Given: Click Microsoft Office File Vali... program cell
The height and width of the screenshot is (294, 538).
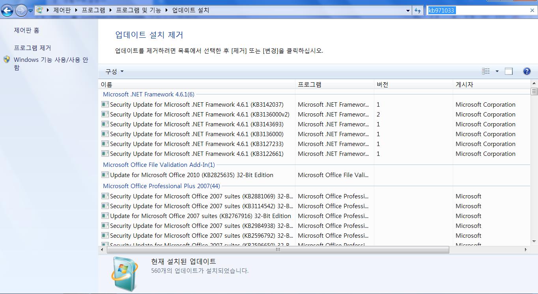Looking at the screenshot, I should coord(333,175).
